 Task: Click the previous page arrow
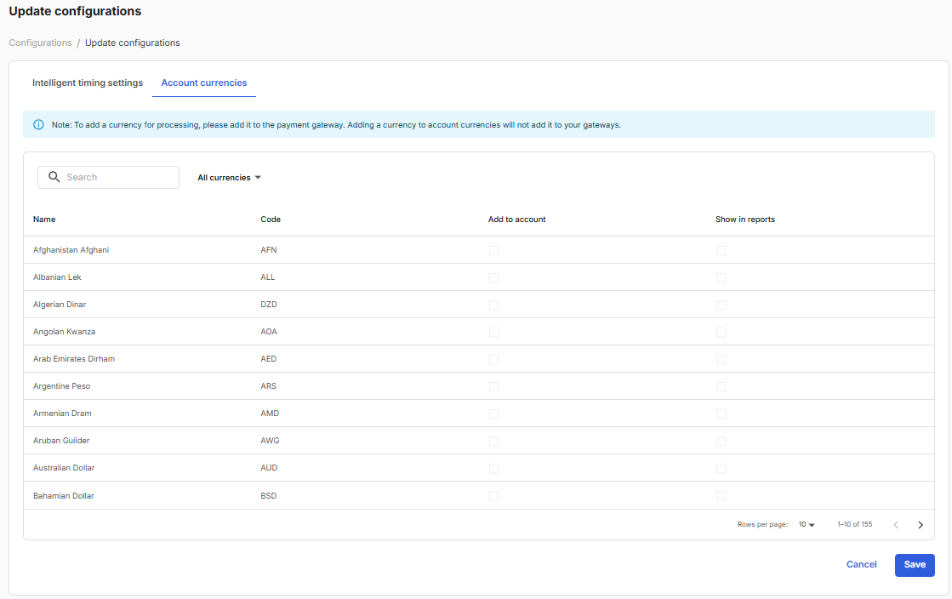click(896, 525)
